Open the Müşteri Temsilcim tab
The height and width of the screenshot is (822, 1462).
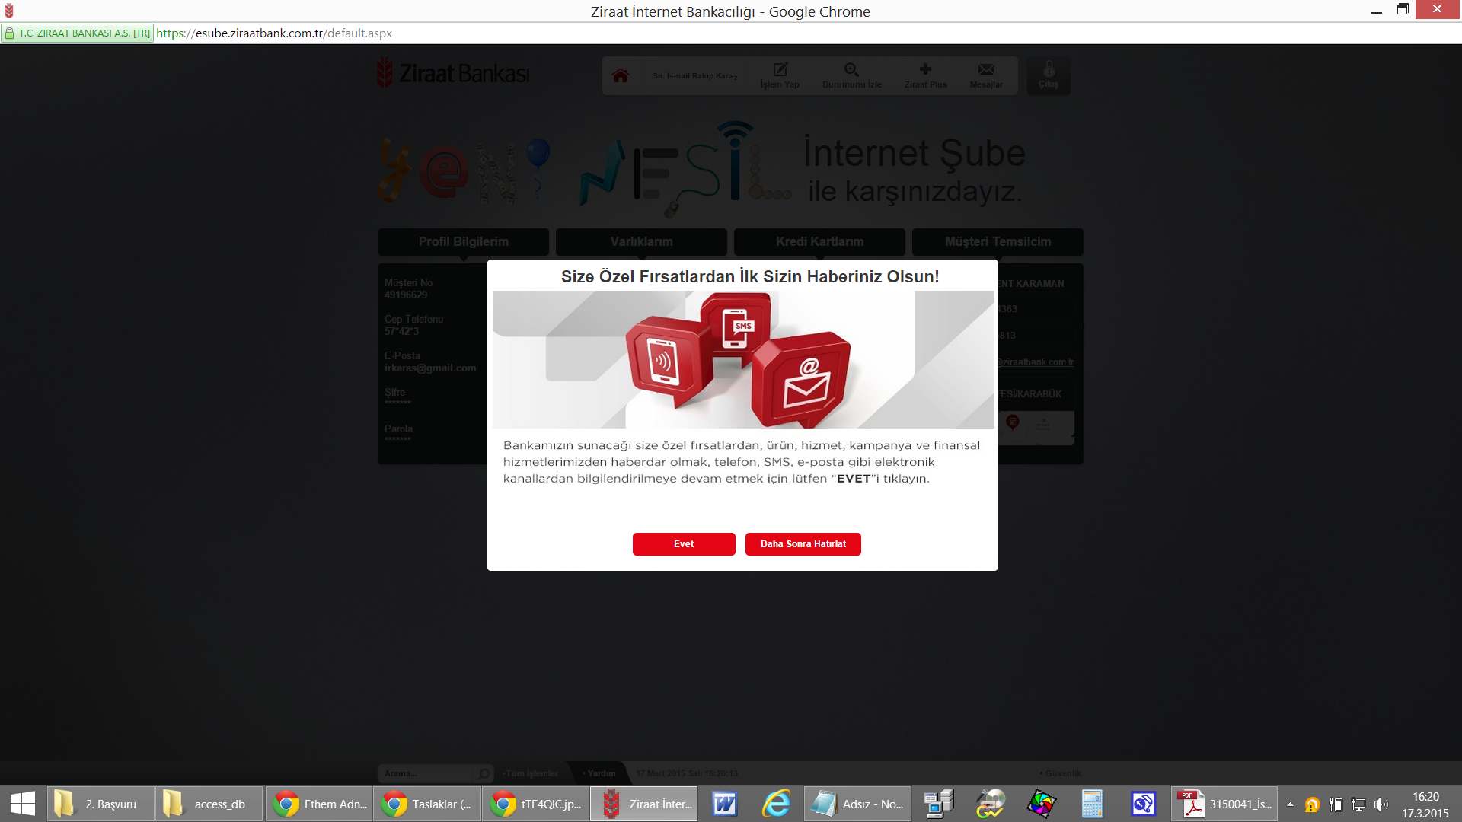pyautogui.click(x=998, y=241)
